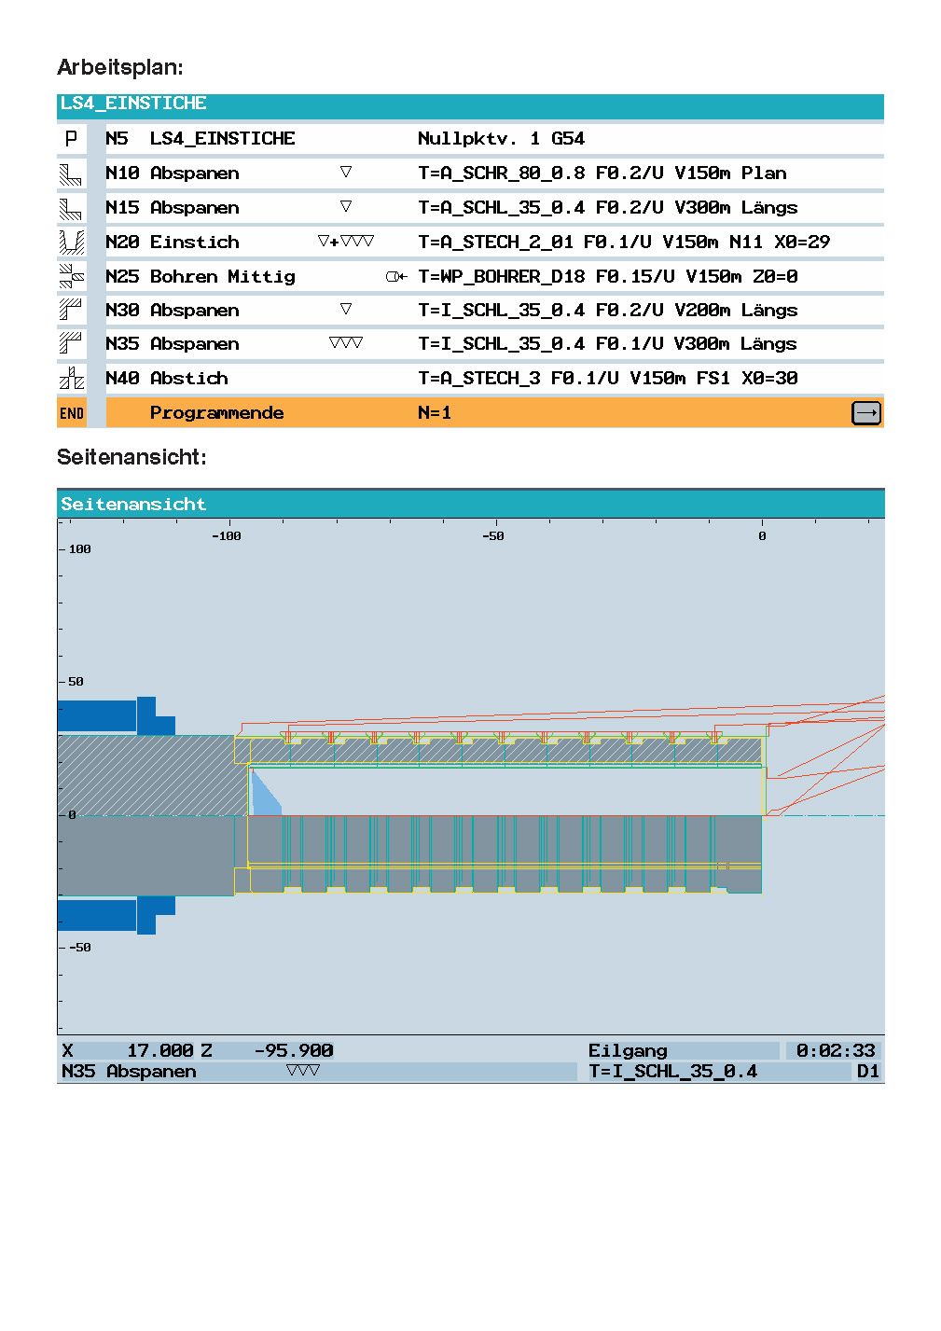Click the -50 Z-axis scale label at top
Image resolution: width=941 pixels, height=1331 pixels.
point(493,536)
